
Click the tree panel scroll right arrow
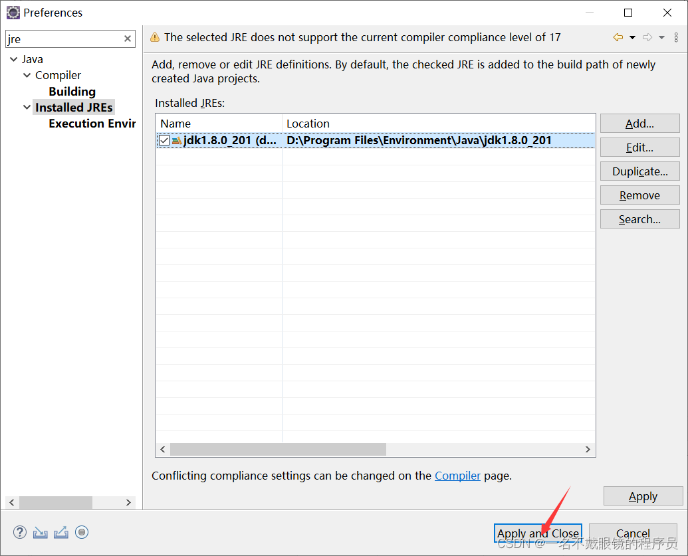coord(128,502)
